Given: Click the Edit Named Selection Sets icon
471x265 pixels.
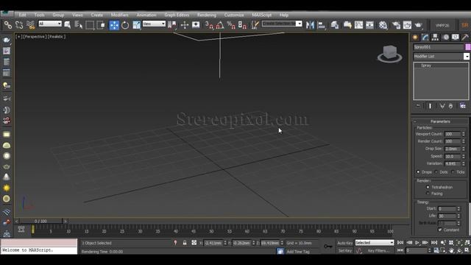Looking at the screenshot, I should coord(255,25).
